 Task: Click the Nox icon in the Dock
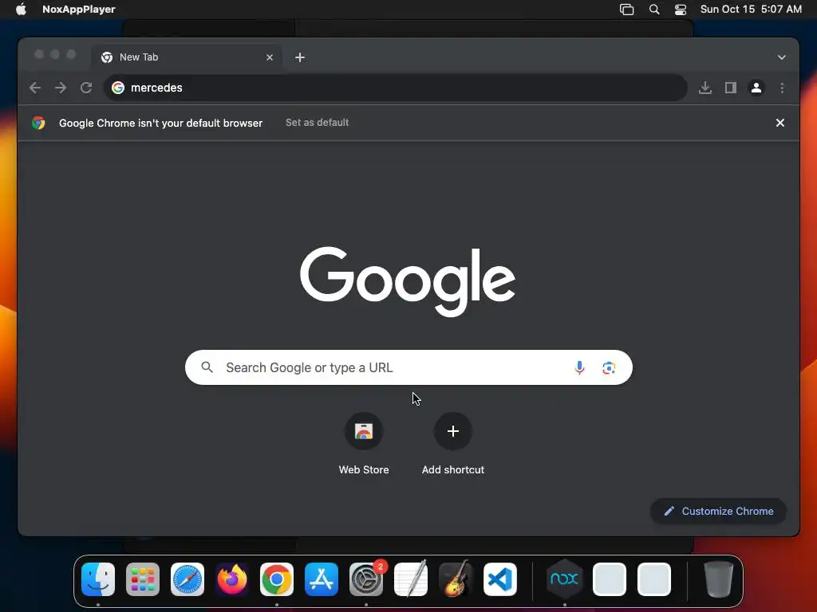tap(564, 579)
